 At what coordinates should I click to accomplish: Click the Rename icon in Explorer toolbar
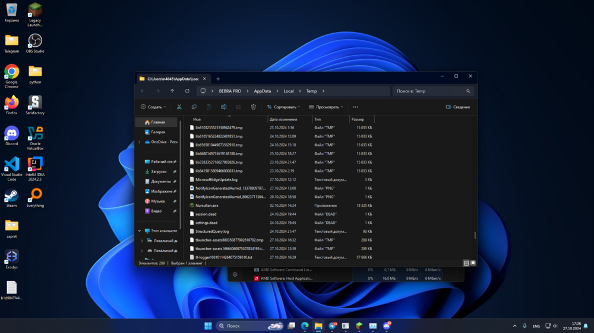coord(223,107)
